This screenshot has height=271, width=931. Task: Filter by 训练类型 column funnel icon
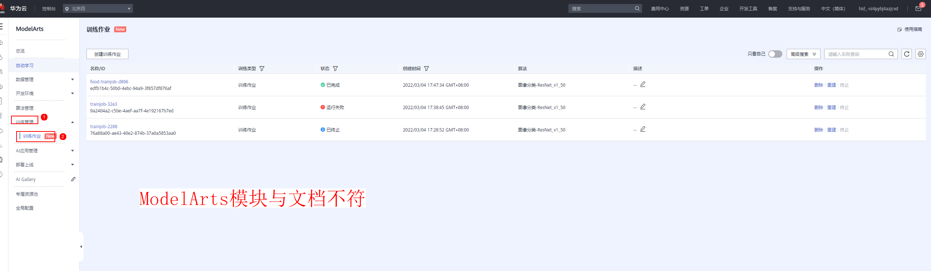262,69
